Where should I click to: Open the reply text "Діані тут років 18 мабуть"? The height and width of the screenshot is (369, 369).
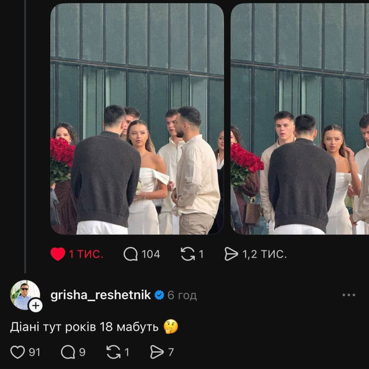pyautogui.click(x=84, y=327)
